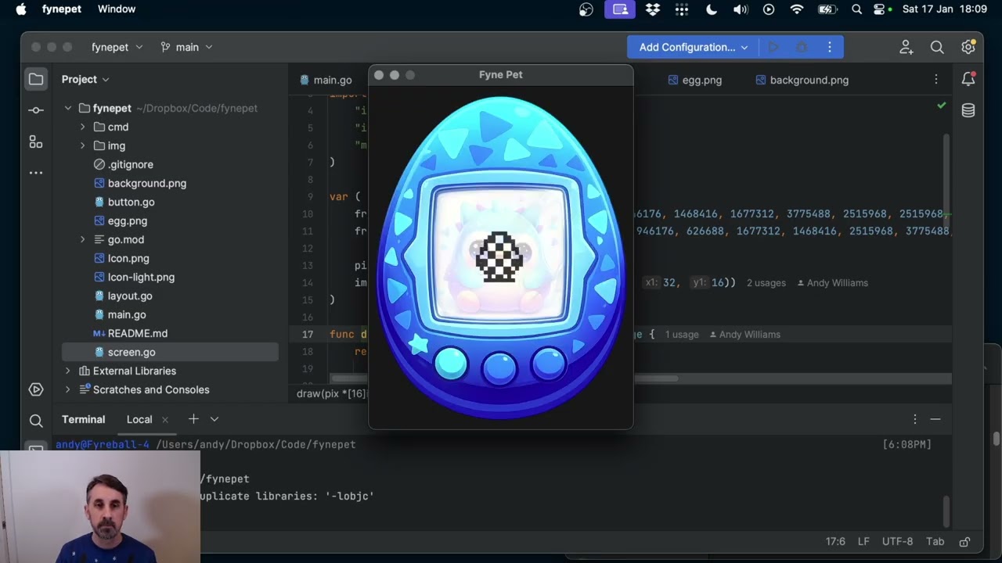Click the left egg button in Fyne Pet
The image size is (1002, 563).
[x=450, y=363]
